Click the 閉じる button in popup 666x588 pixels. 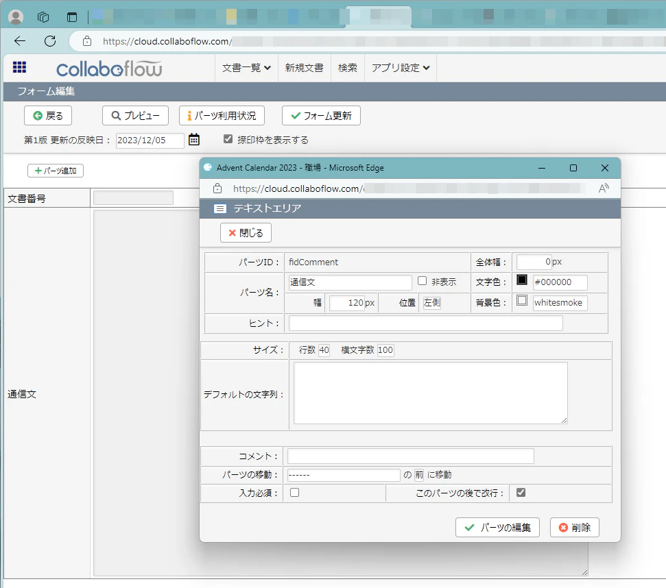pos(246,233)
